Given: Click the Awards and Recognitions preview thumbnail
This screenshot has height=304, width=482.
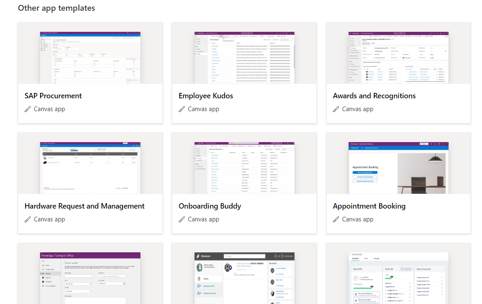Looking at the screenshot, I should pos(399,57).
